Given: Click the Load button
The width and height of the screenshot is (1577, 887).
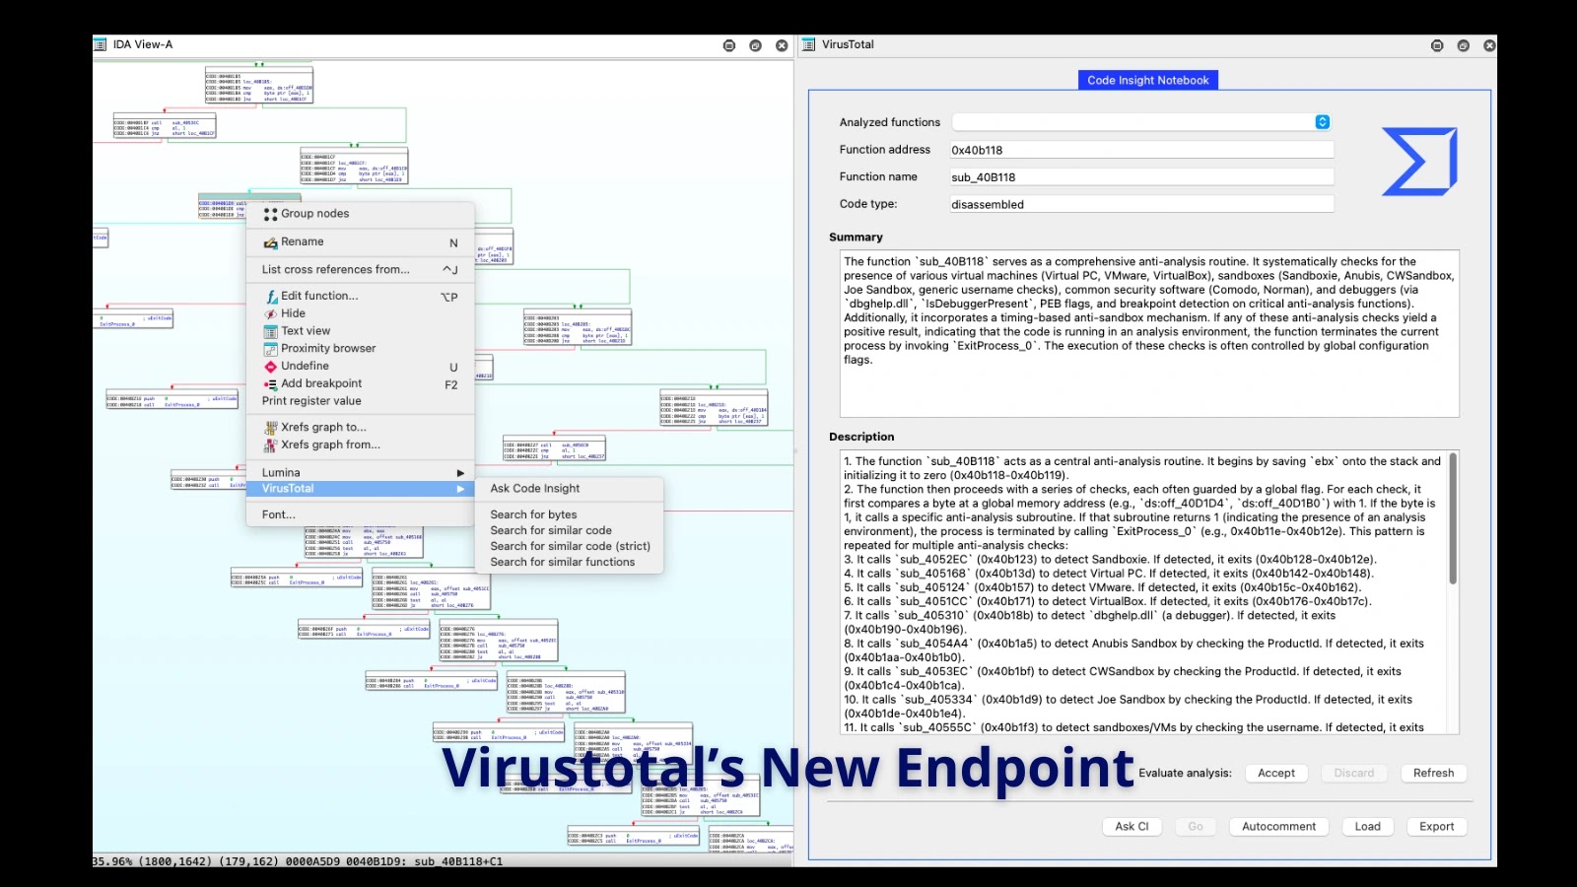Looking at the screenshot, I should (1368, 827).
